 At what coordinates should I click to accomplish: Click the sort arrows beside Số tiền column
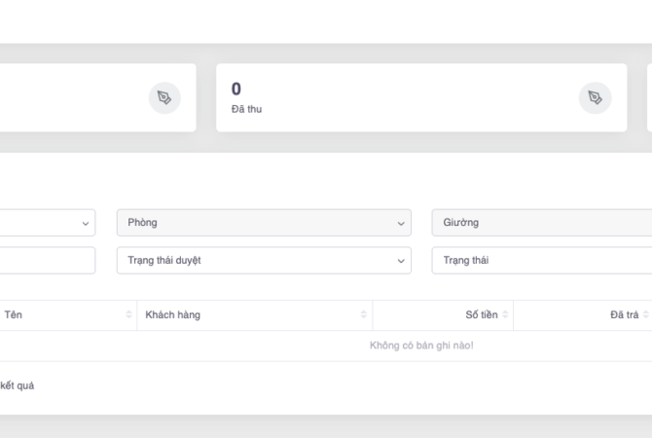505,314
